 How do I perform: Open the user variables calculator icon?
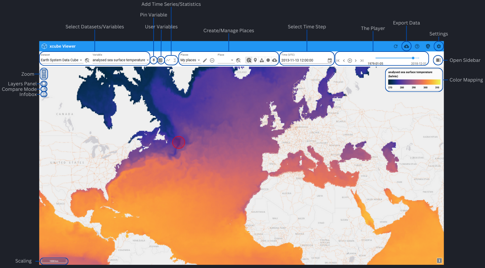pos(160,60)
